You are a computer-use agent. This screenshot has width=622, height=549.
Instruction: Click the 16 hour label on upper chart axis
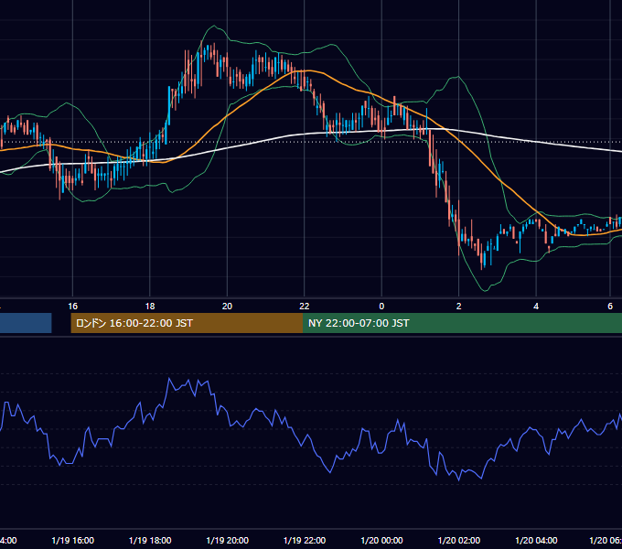click(72, 307)
